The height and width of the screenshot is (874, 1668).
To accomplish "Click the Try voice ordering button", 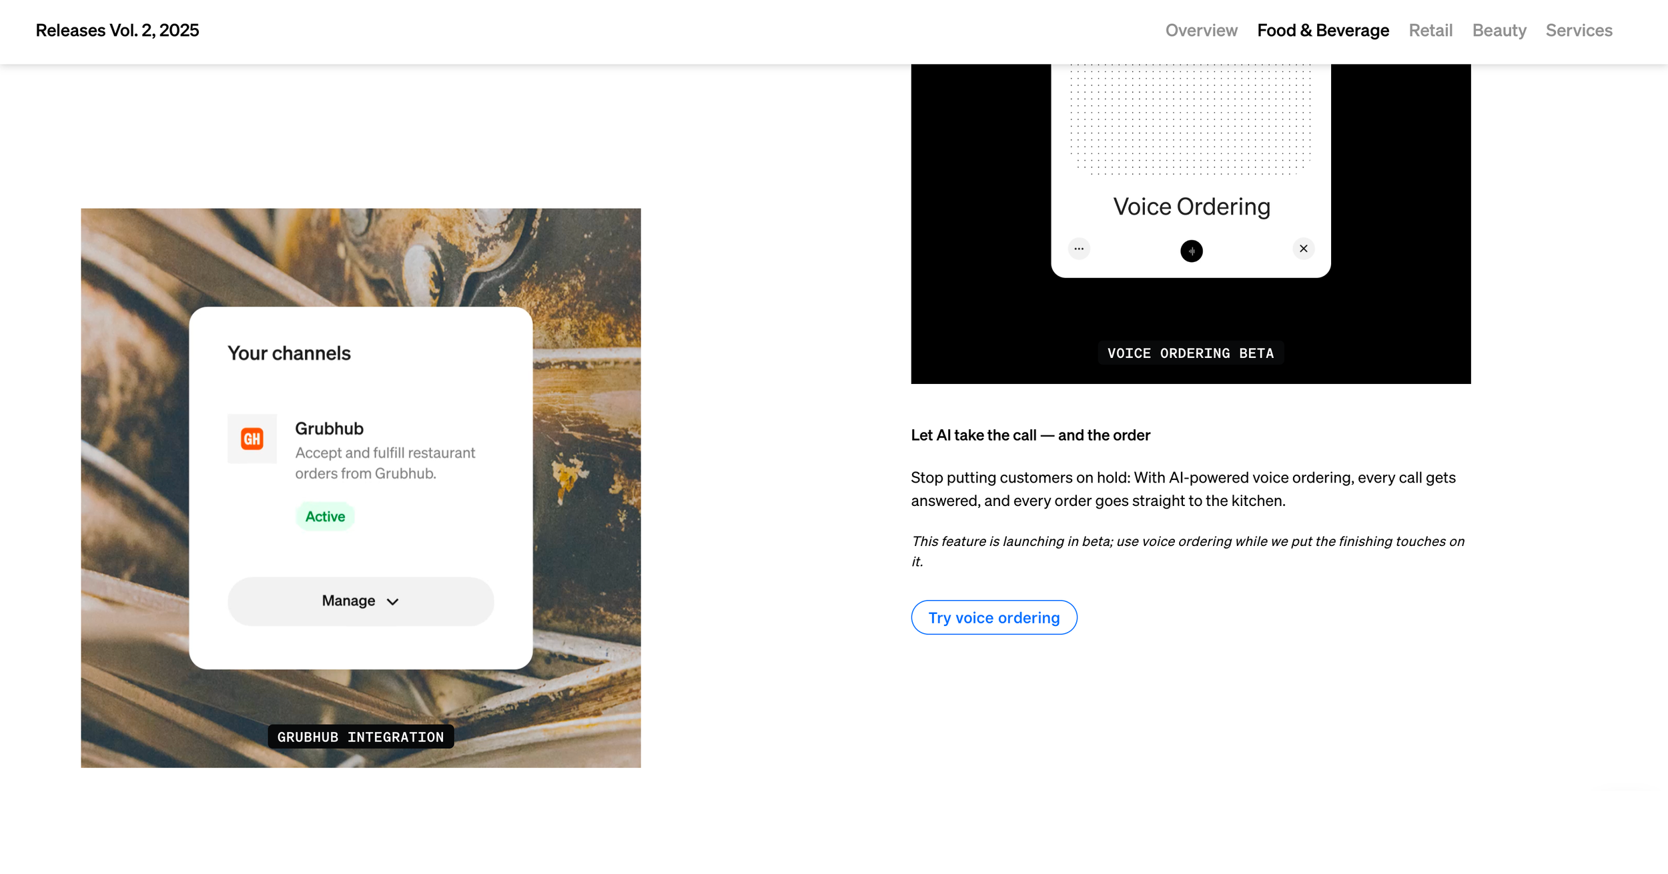I will point(993,617).
